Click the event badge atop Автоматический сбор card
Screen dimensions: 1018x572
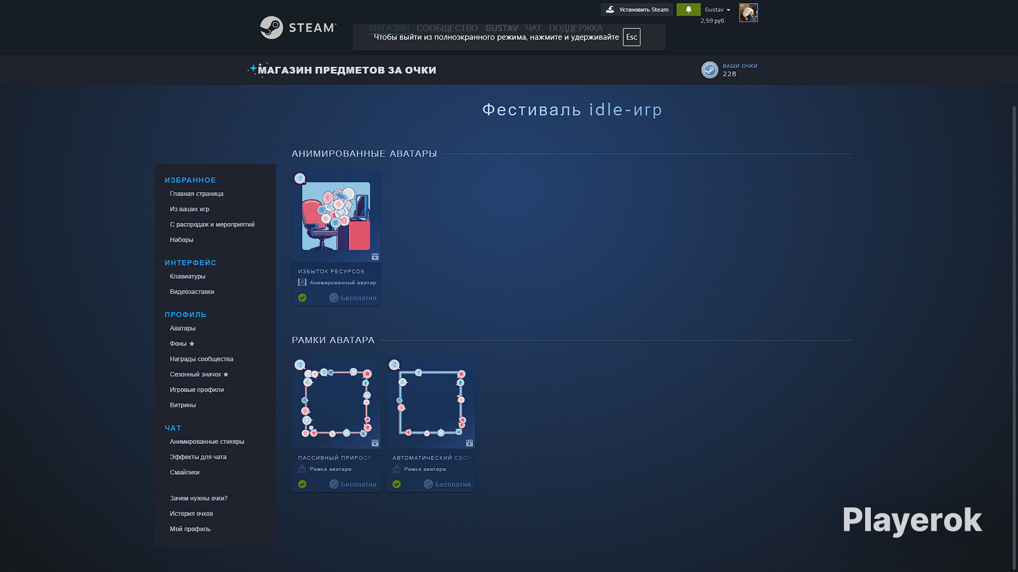coord(394,365)
